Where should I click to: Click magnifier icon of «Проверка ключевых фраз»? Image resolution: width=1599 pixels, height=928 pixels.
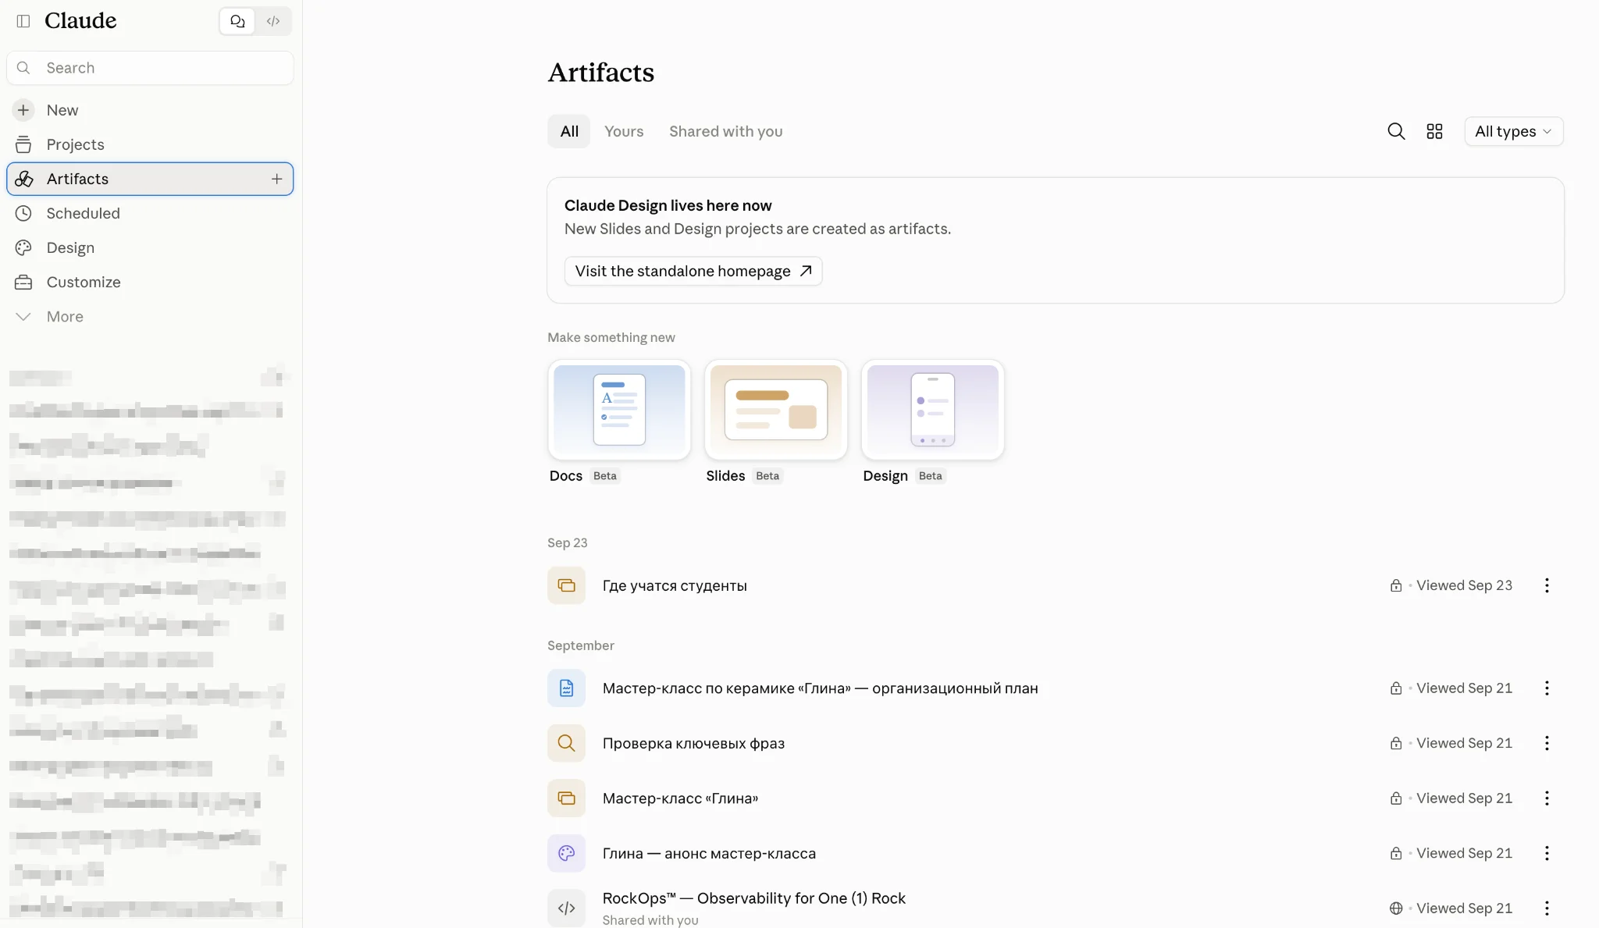click(x=566, y=743)
